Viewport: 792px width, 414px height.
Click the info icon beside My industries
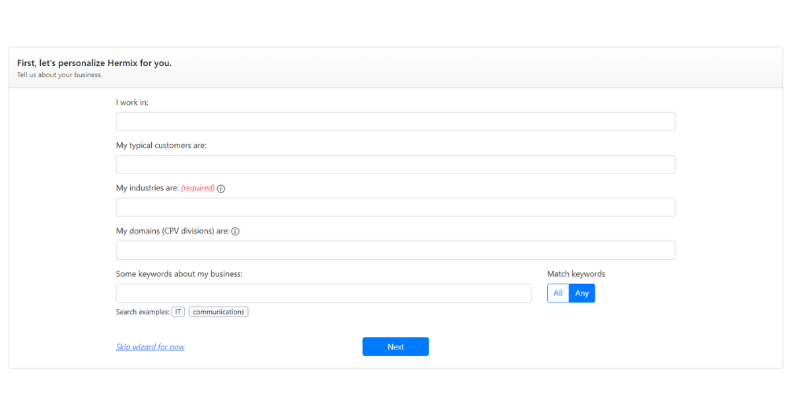221,189
